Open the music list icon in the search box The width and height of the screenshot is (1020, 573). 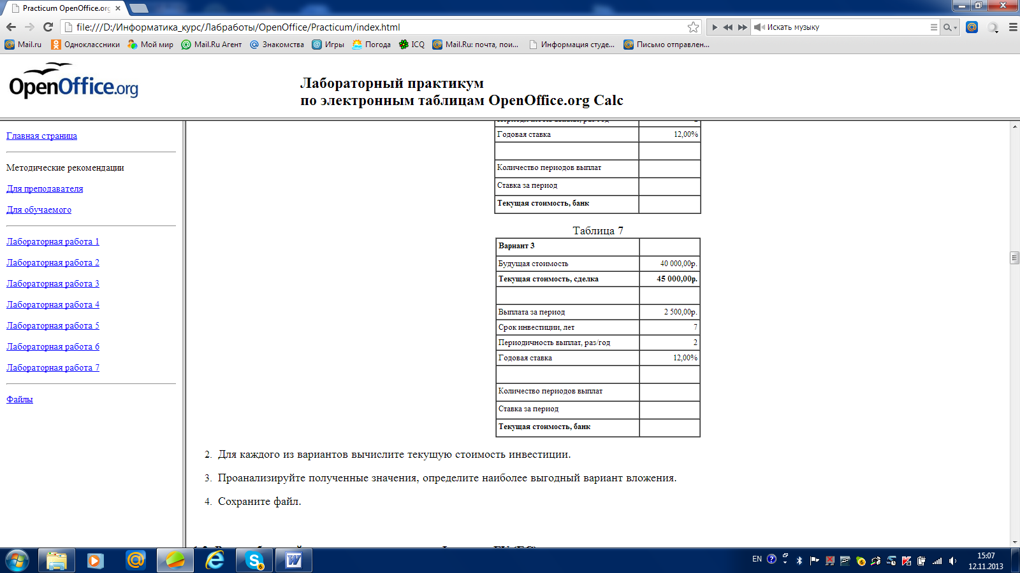pos(933,27)
